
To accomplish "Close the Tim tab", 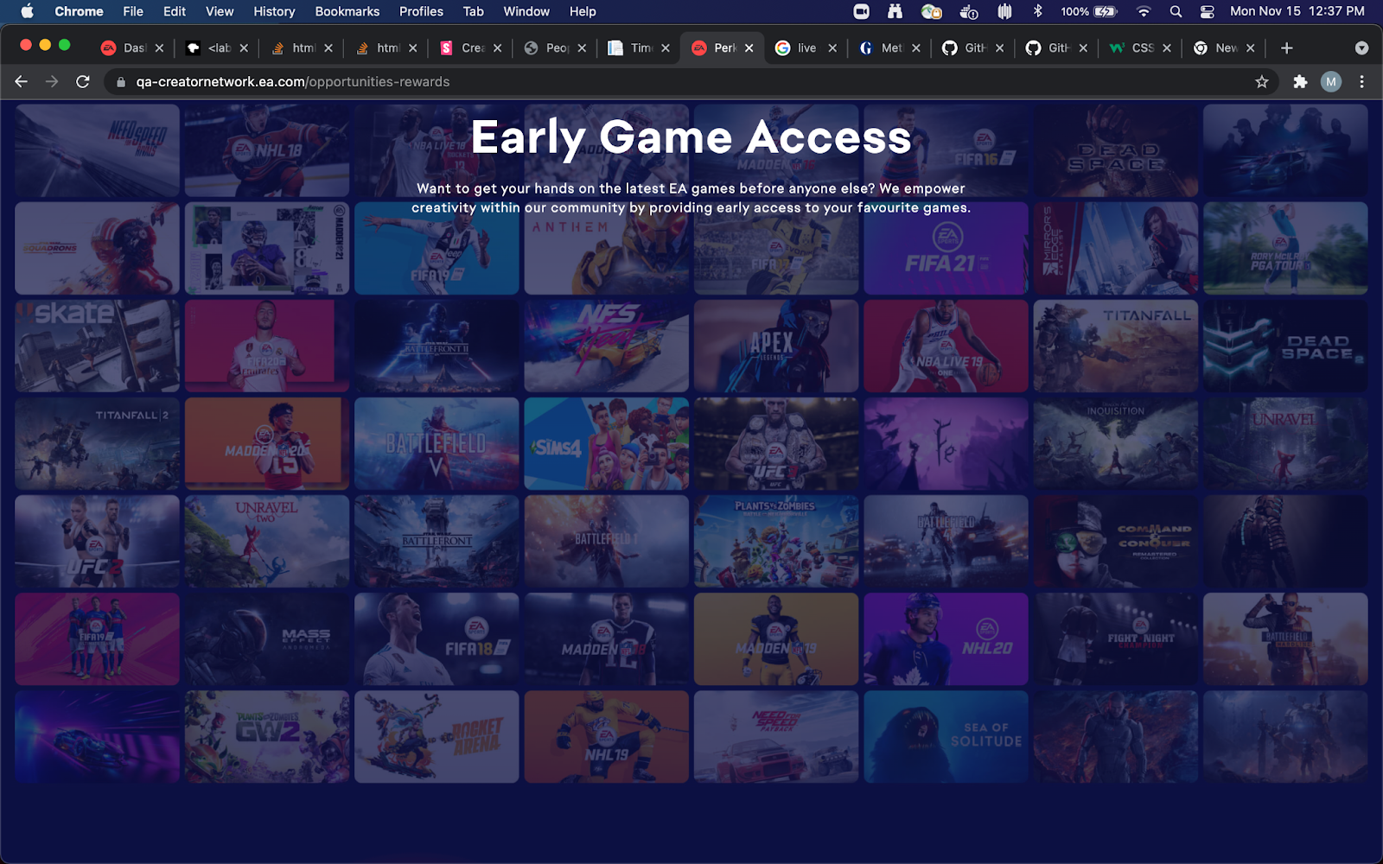I will [666, 48].
